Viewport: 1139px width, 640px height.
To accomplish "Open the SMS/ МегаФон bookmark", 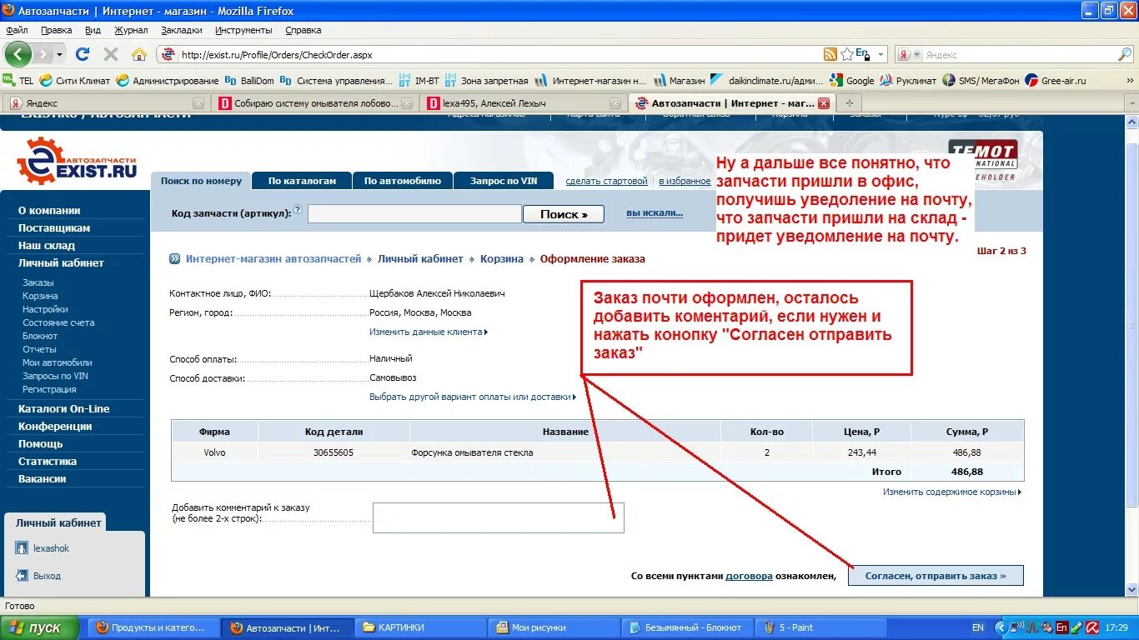I will (981, 81).
